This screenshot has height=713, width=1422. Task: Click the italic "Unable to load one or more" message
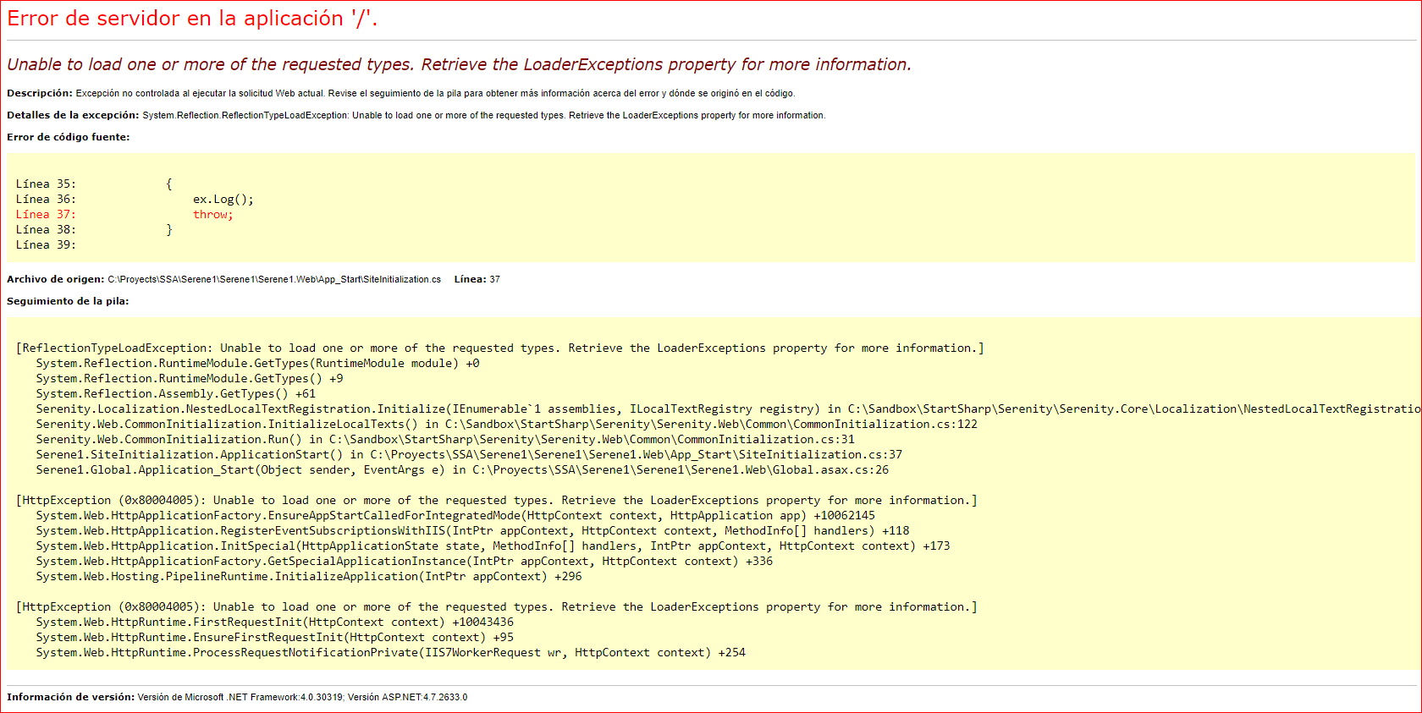459,65
